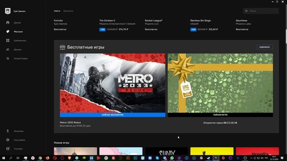Launch Yandex Browser from the taskbar
The image size is (287, 161).
[33, 158]
